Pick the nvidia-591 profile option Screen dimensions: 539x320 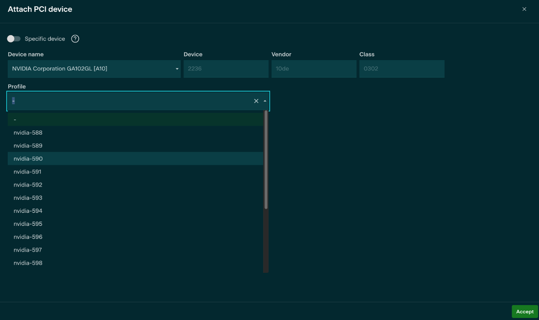pyautogui.click(x=28, y=171)
